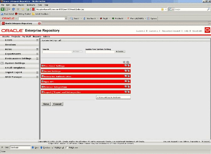Click expand-all icon in Enterprise Authentication bar
The height and width of the screenshot is (154, 211).
(128, 76)
